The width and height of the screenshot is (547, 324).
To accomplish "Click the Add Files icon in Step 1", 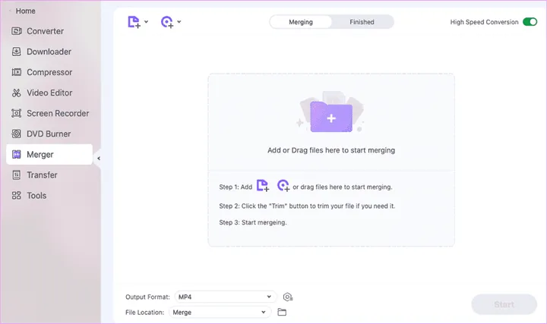I will tap(263, 186).
